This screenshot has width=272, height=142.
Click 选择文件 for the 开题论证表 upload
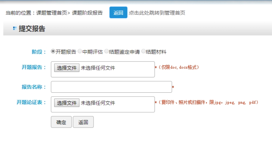(67, 103)
